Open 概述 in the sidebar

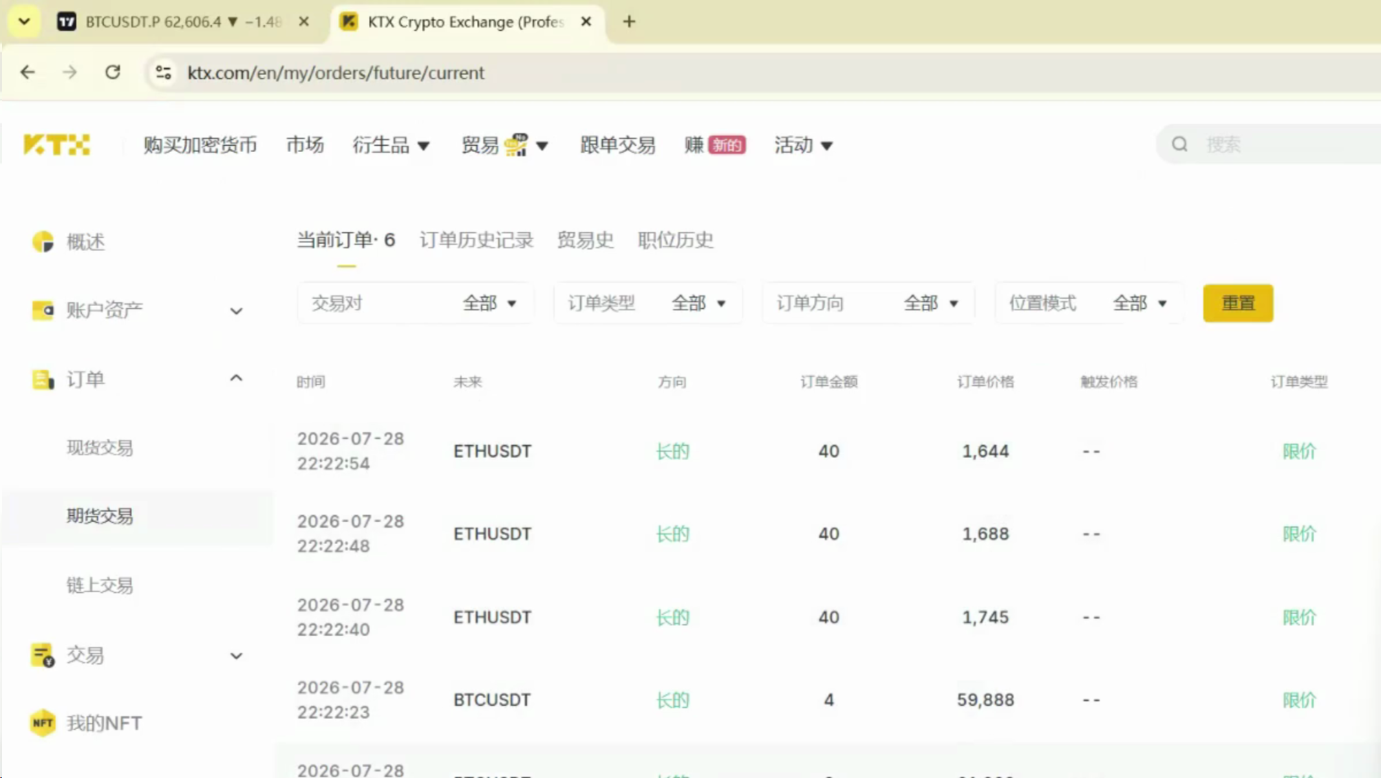[85, 242]
